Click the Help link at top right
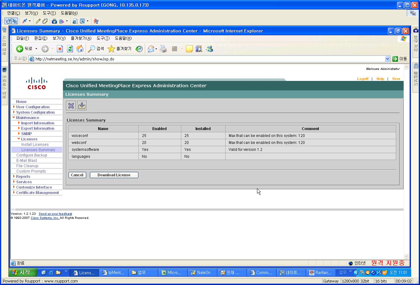Image resolution: width=420 pixels, height=285 pixels. 380,79
